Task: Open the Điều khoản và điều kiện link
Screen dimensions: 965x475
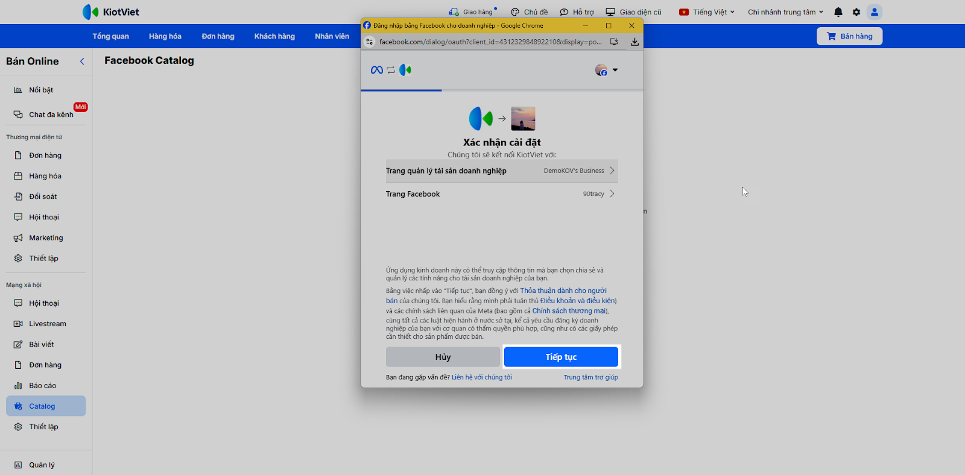Action: pos(578,301)
